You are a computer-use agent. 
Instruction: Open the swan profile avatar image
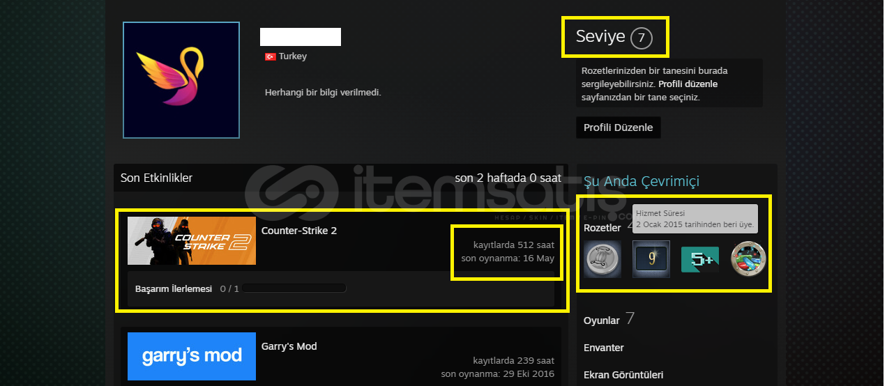pos(181,80)
